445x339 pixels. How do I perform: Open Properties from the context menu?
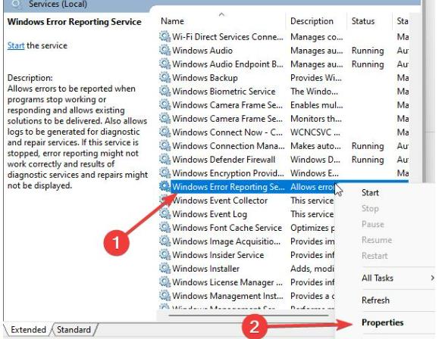click(382, 322)
